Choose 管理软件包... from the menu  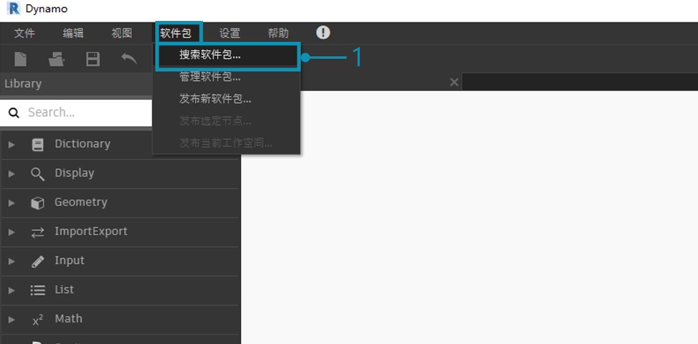[227, 77]
